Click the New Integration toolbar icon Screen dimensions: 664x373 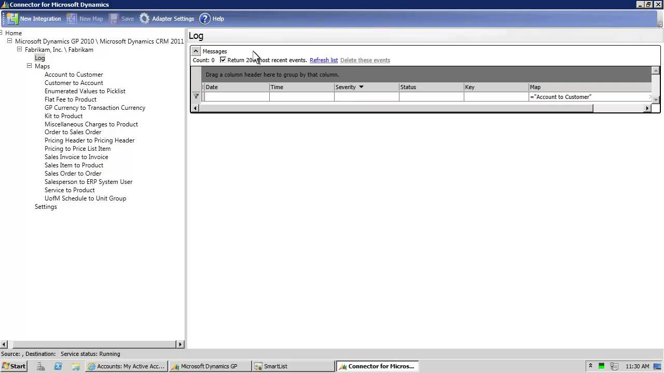tap(12, 19)
